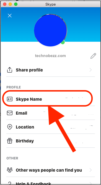
Task: Expand Share profile using its chevron
Action: [90, 70]
